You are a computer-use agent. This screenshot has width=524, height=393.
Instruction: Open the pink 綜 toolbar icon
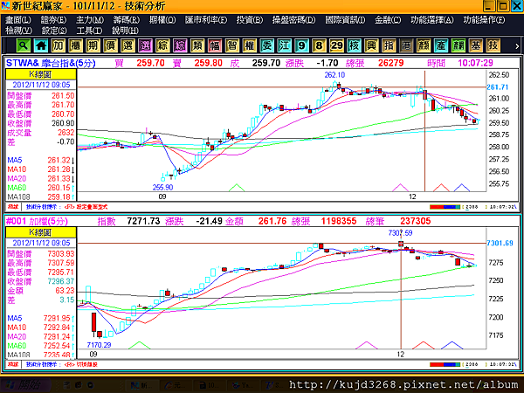[x=180, y=45]
